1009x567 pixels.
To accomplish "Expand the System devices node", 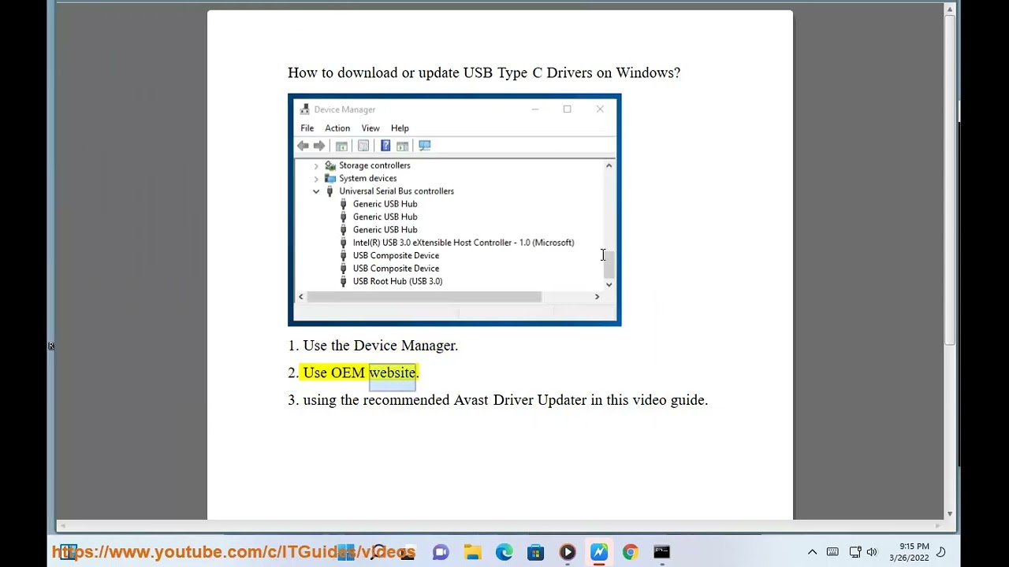I will [316, 179].
